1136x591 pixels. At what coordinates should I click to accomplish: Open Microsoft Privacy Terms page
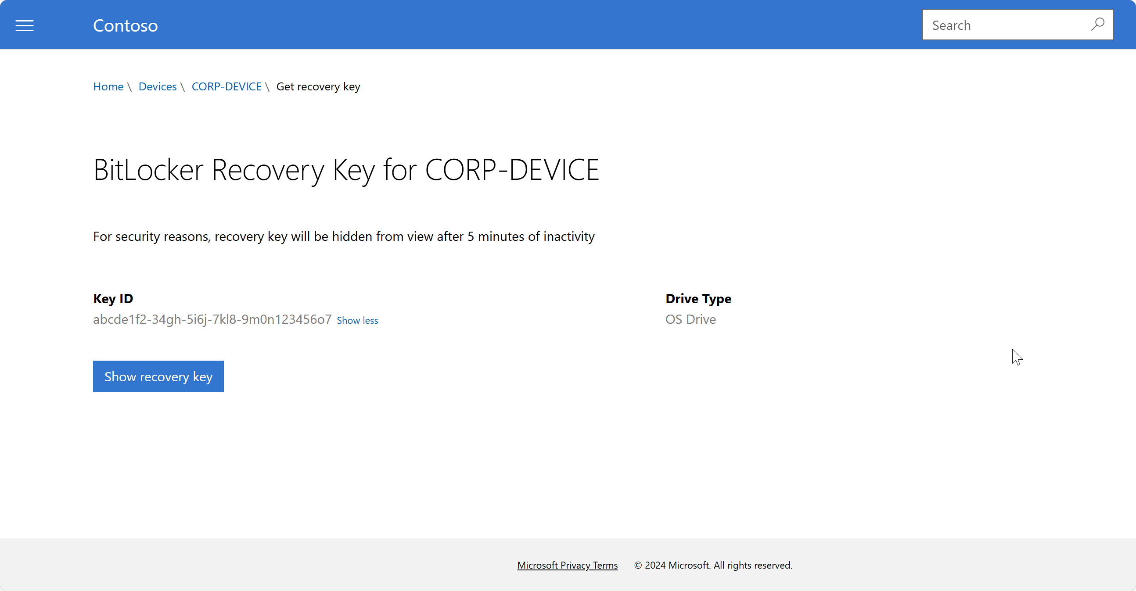567,564
